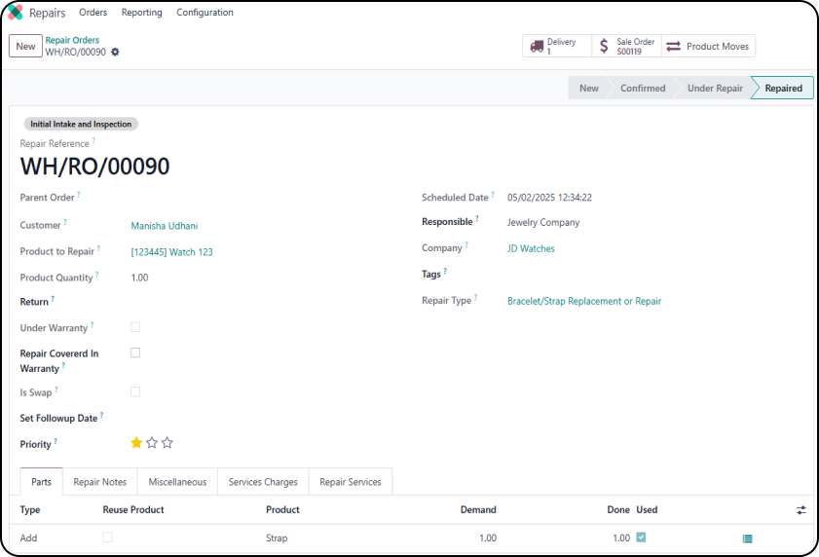Click the Tags field

click(652, 275)
